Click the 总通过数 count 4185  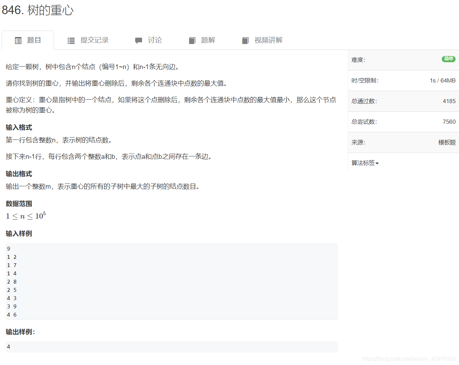pyautogui.click(x=450, y=101)
